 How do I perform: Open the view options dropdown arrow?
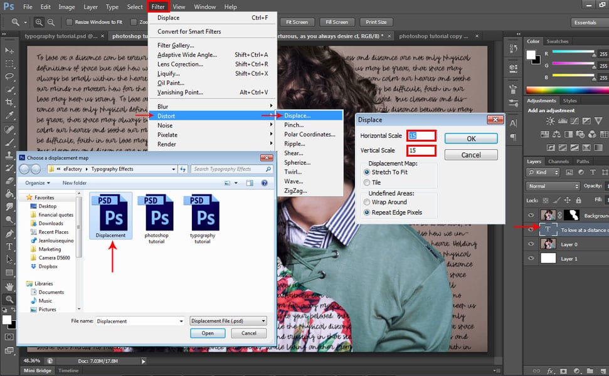pyautogui.click(x=236, y=183)
